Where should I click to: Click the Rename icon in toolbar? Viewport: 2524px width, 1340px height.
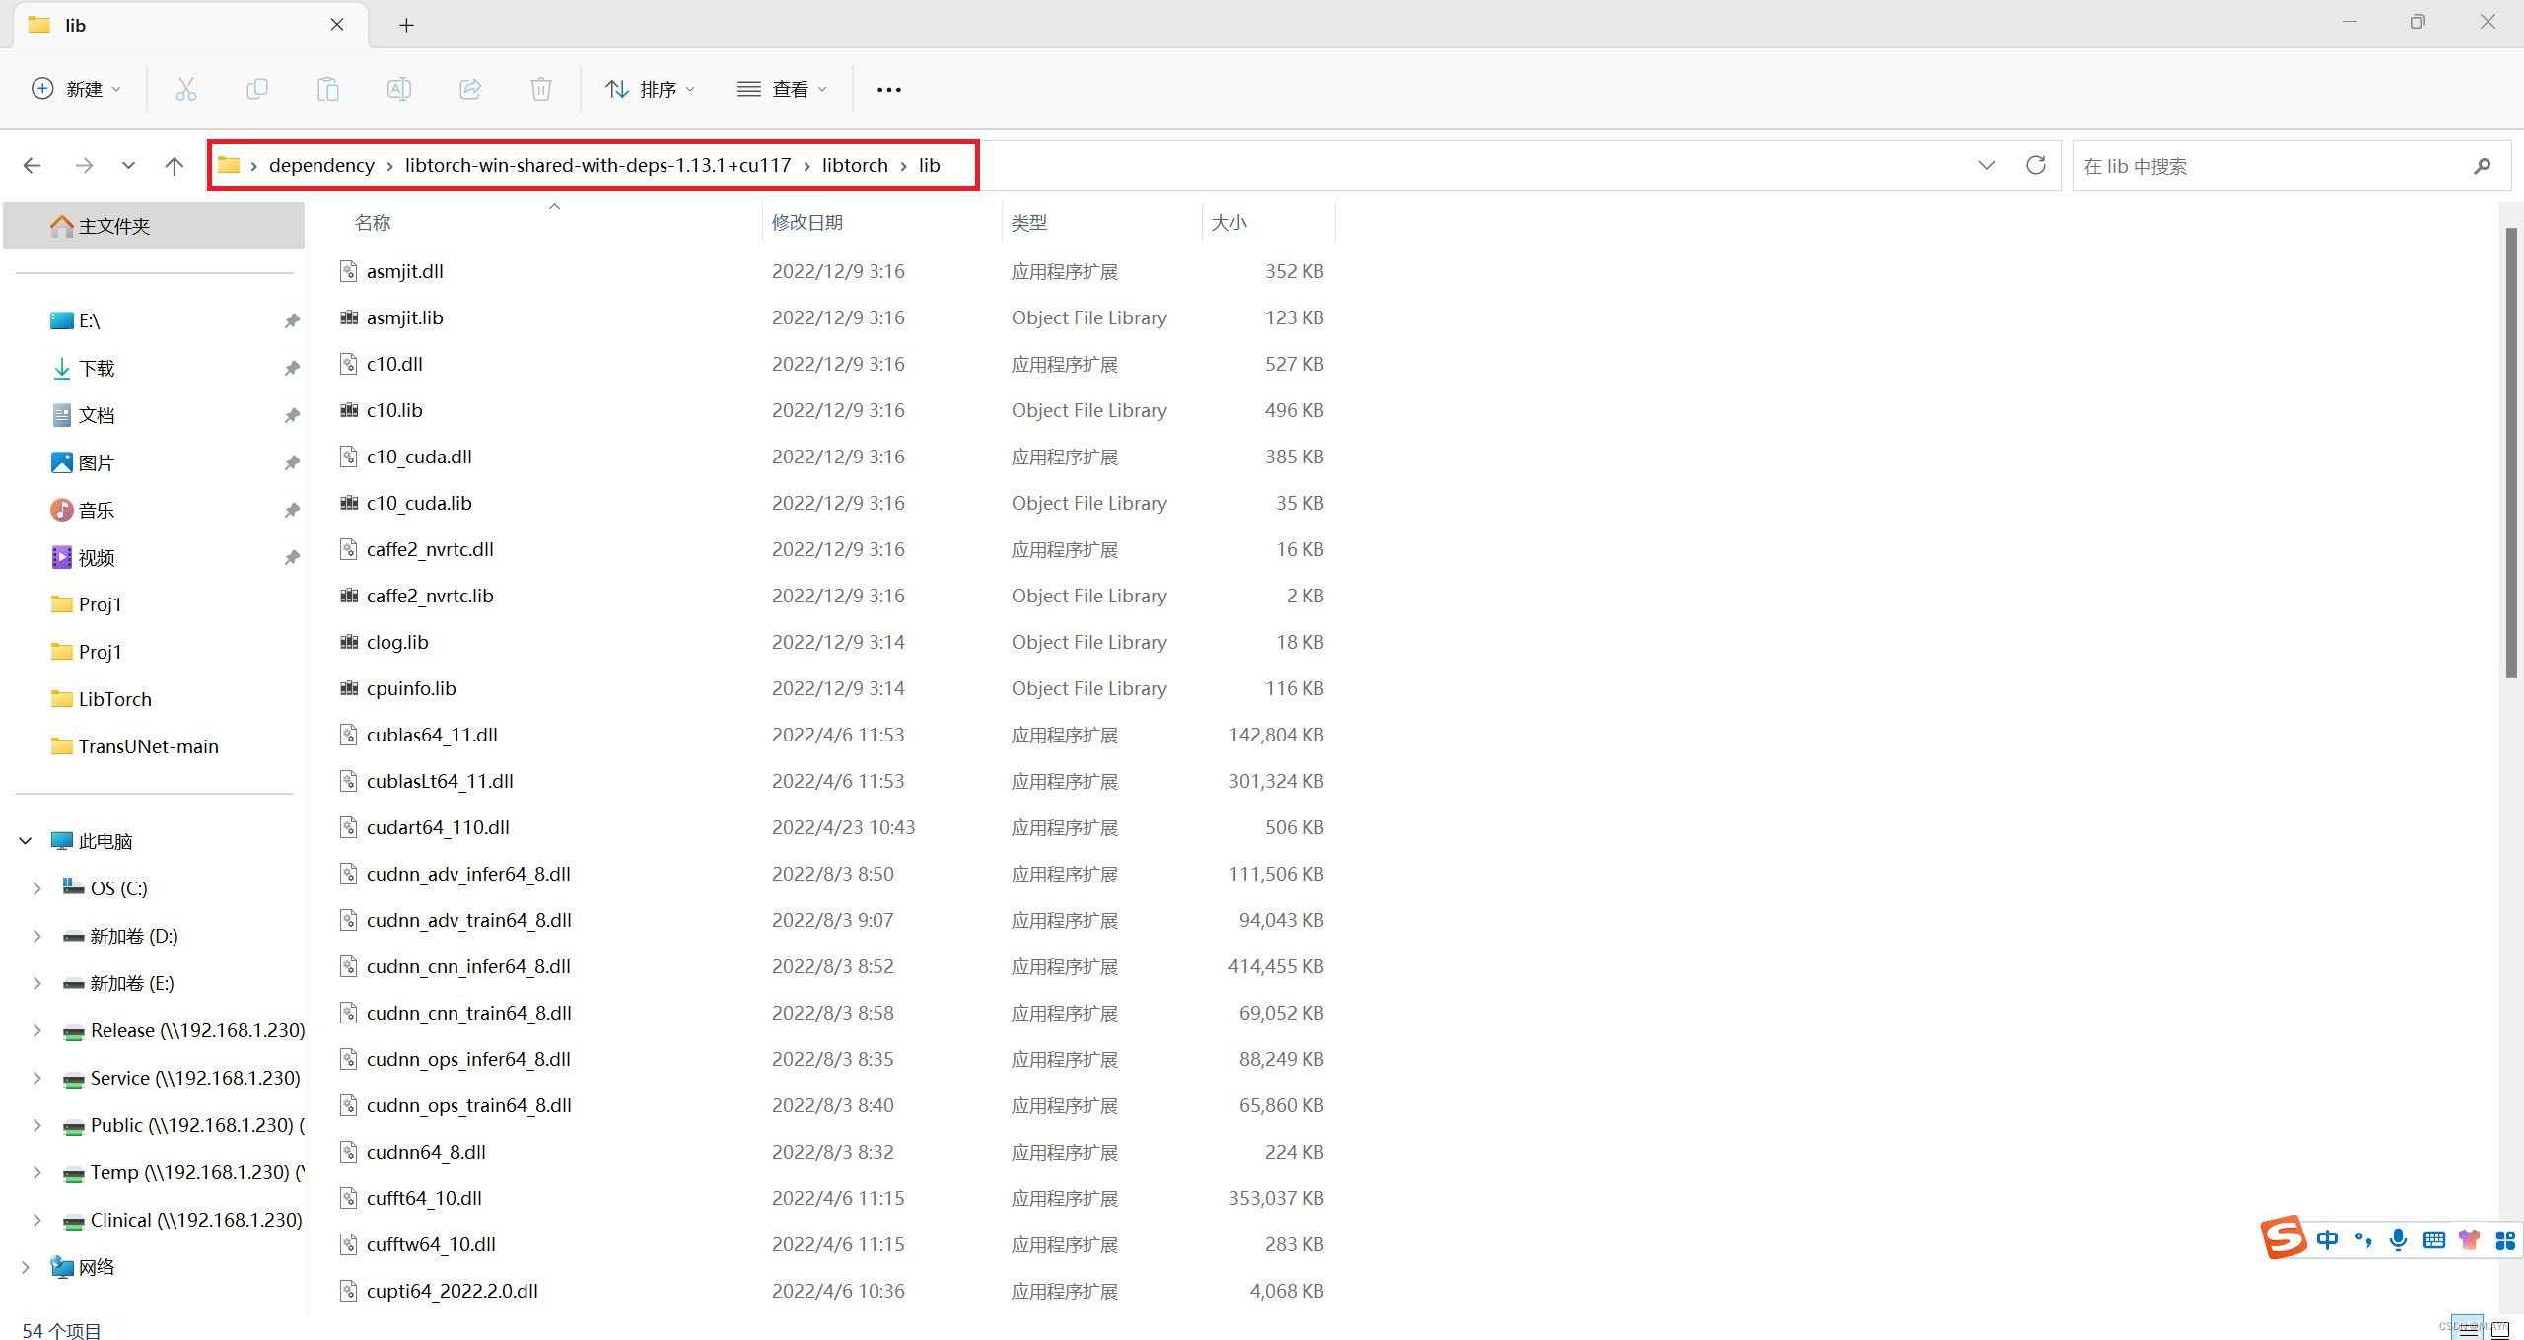click(x=398, y=89)
